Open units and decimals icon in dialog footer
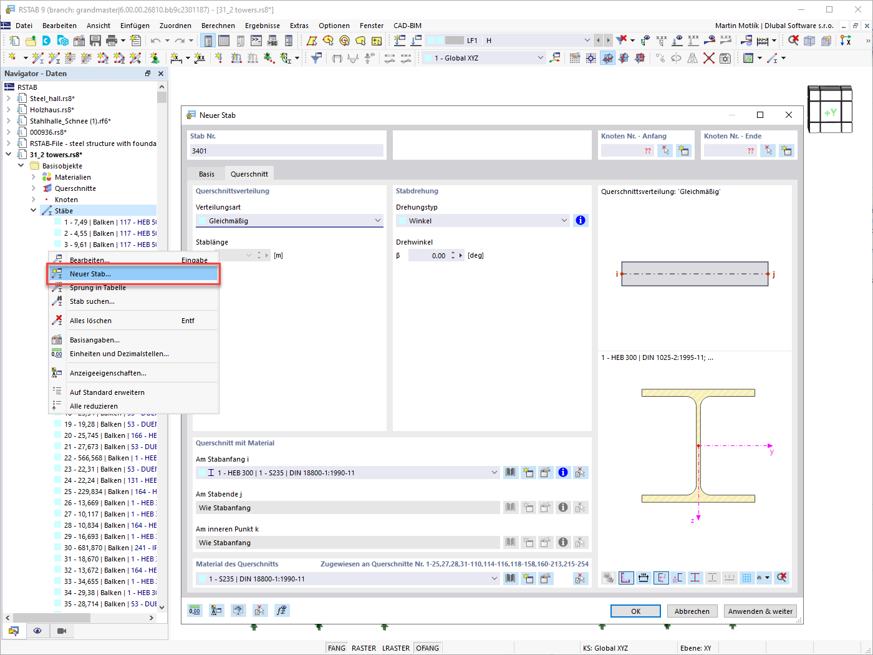This screenshot has width=873, height=655. click(x=195, y=611)
